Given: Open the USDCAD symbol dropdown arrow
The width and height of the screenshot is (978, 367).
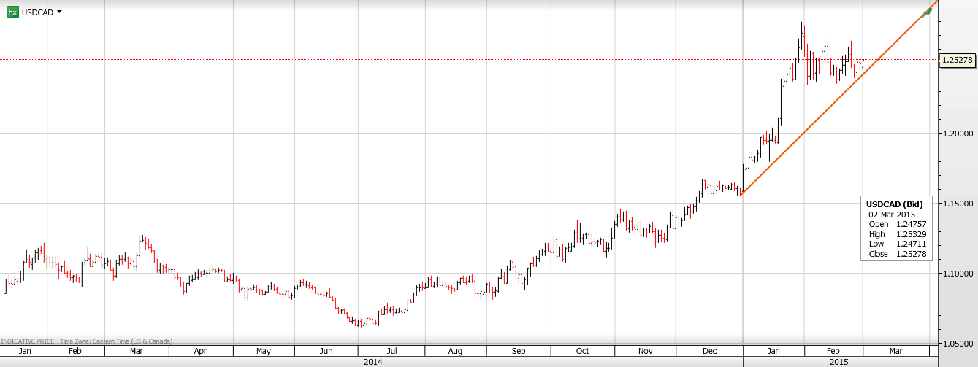Looking at the screenshot, I should pos(59,12).
